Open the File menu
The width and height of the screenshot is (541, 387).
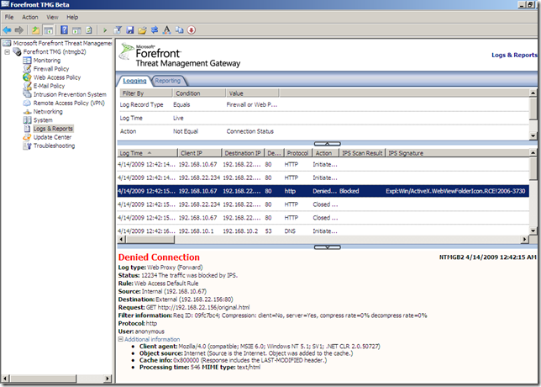9,17
